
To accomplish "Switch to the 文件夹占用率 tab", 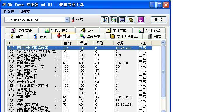I will [x=124, y=36].
